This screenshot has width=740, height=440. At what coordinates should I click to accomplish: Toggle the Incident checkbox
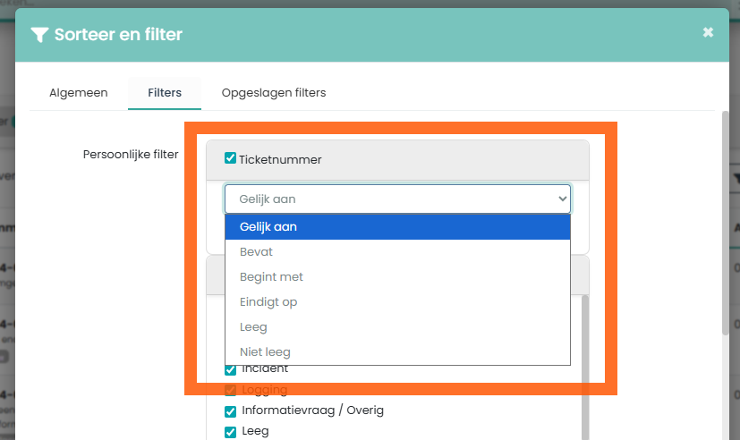click(230, 369)
